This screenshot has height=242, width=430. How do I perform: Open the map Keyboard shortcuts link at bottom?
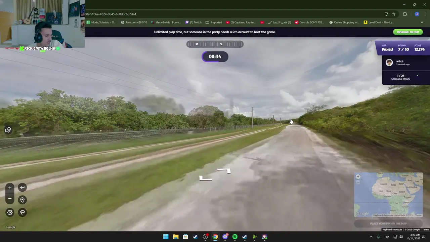click(392, 230)
